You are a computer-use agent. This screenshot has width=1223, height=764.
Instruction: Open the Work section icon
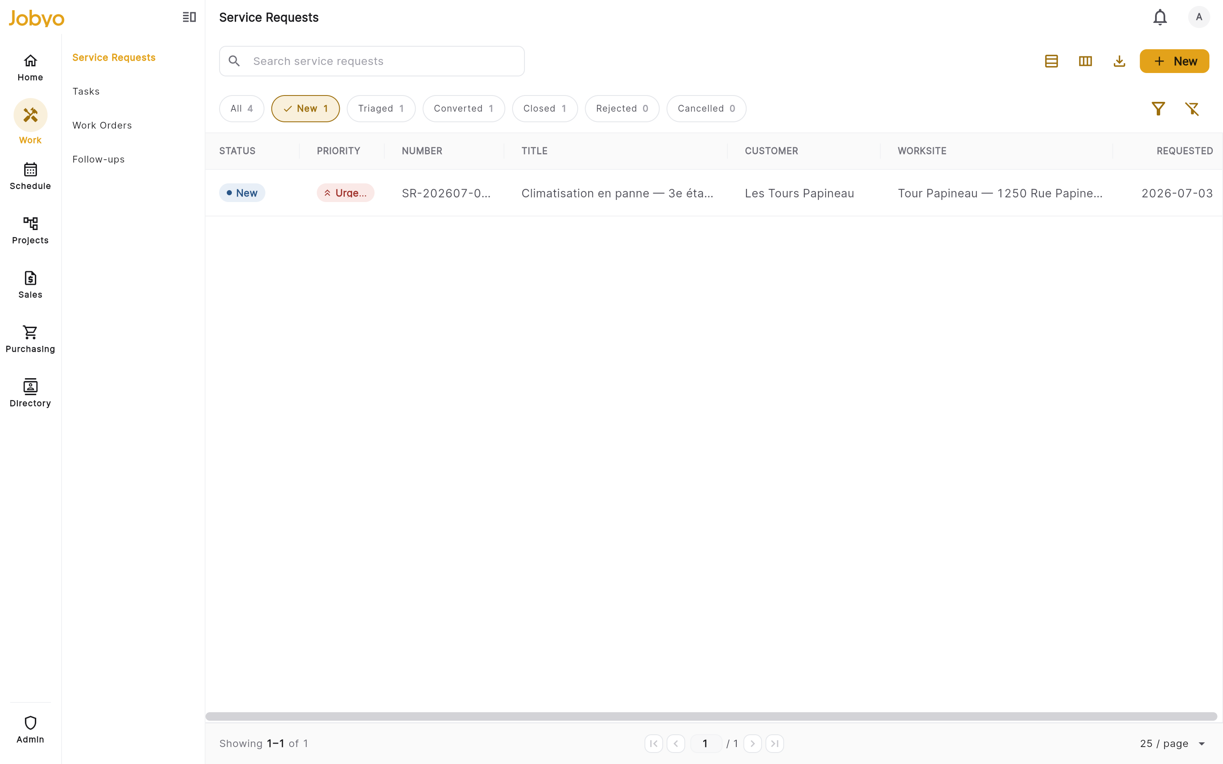point(30,115)
